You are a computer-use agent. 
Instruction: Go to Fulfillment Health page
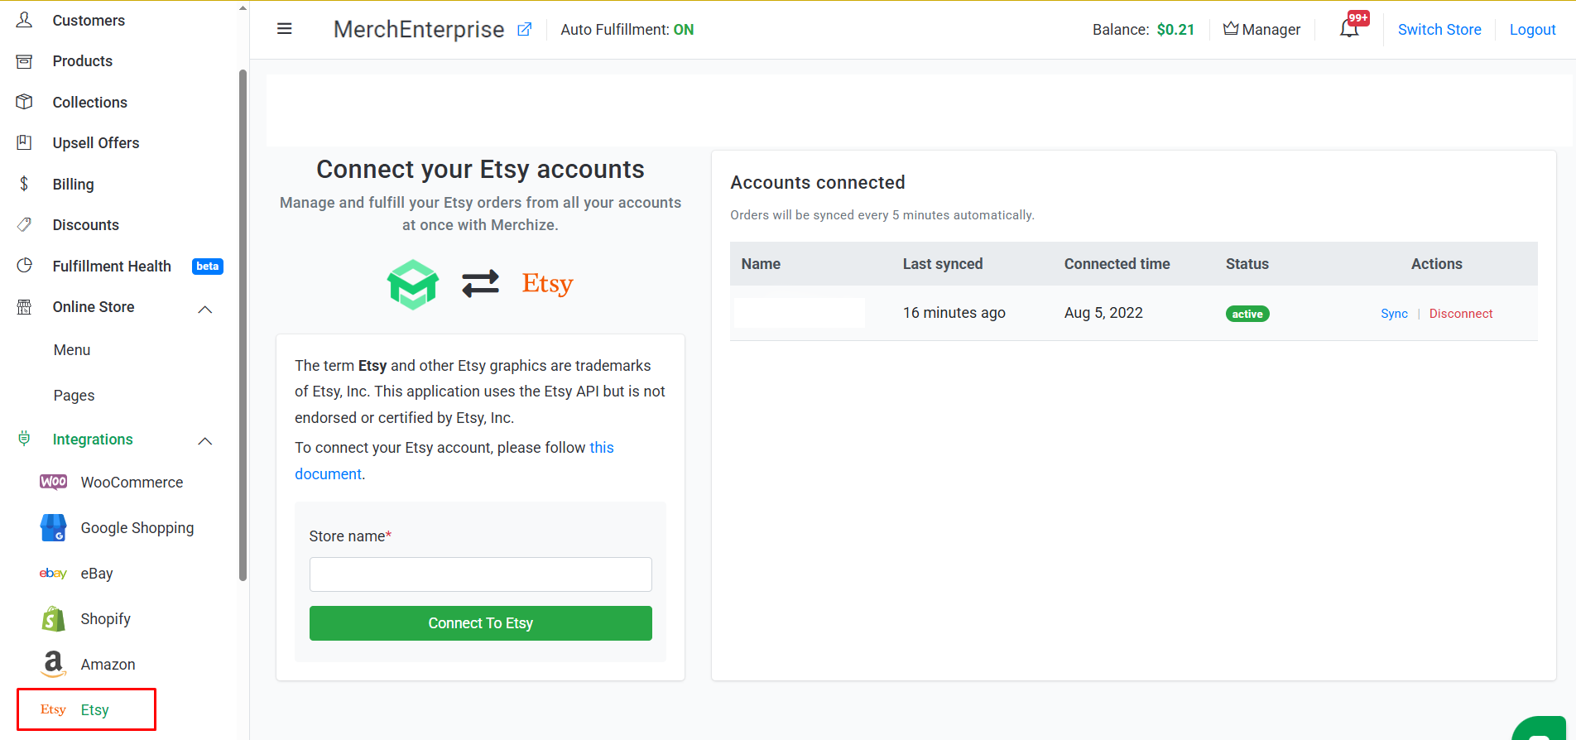(112, 267)
